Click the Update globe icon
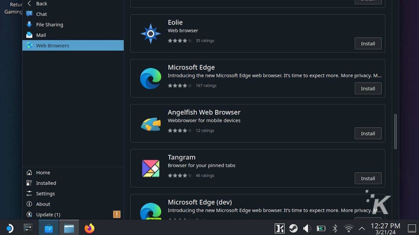The image size is (419, 235). tap(29, 214)
